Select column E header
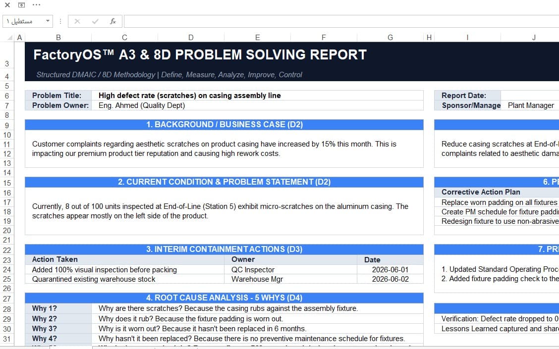The image size is (559, 349). (x=257, y=38)
